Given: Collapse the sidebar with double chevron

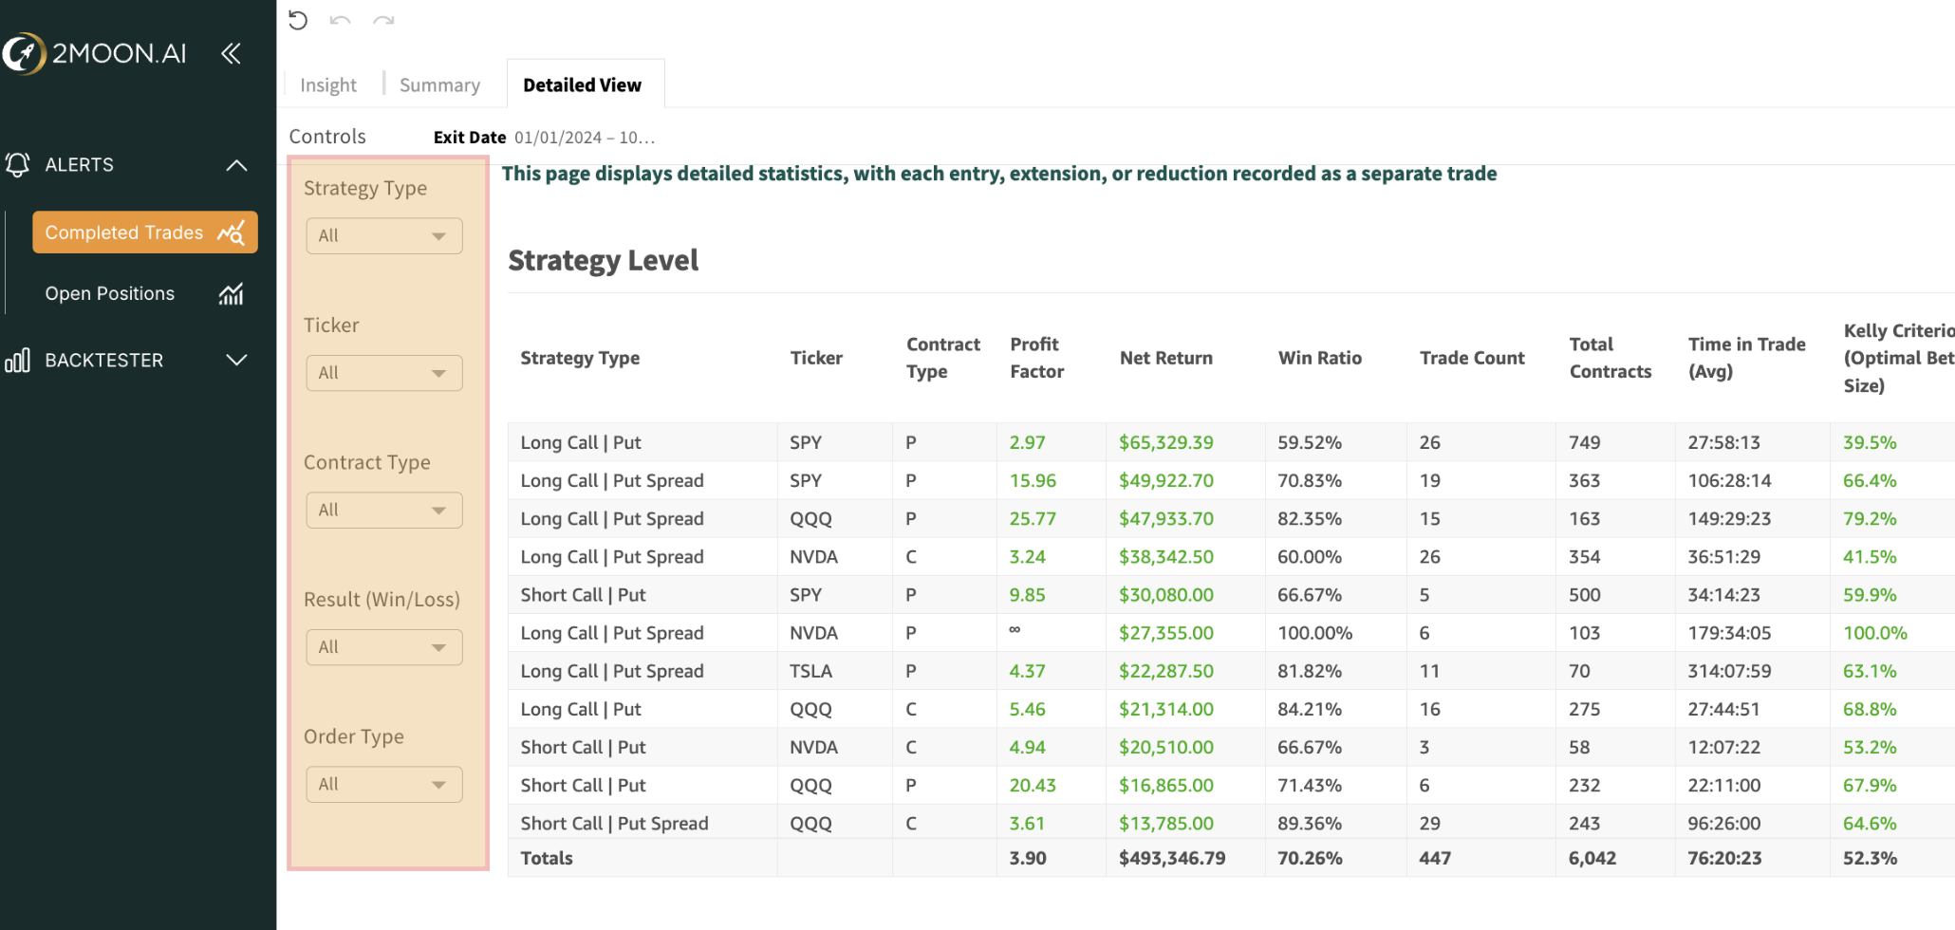Looking at the screenshot, I should 231,53.
